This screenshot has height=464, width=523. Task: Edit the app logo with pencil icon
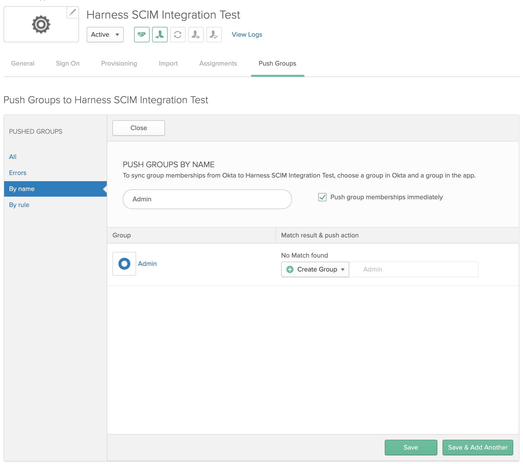73,12
